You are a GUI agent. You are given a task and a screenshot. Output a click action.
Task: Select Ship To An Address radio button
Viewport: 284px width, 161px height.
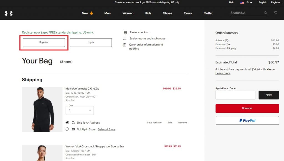point(67,122)
